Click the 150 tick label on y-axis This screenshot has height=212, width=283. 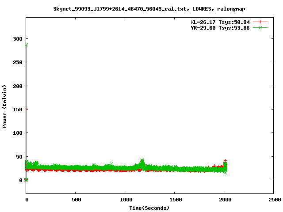click(x=18, y=110)
